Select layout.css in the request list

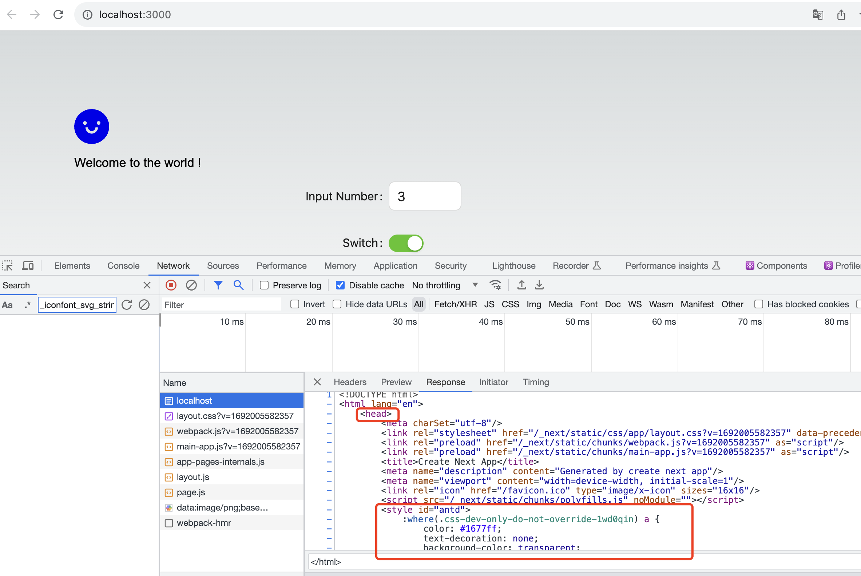coord(235,416)
